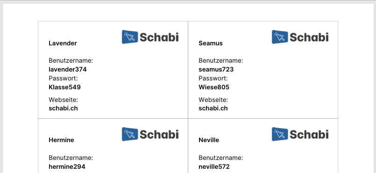Click the username neville572
376x173 pixels.
[x=214, y=166]
